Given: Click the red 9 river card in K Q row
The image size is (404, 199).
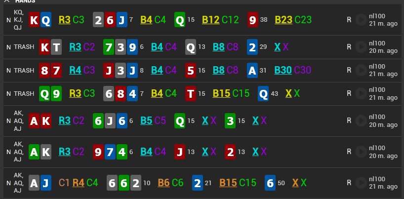Looking at the screenshot, I should [x=252, y=20].
